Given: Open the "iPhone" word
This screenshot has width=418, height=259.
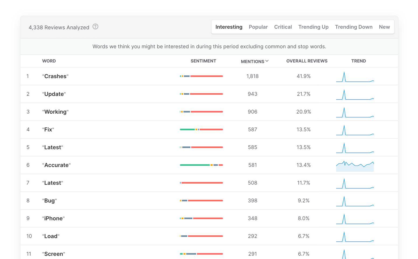Looking at the screenshot, I should tap(53, 218).
